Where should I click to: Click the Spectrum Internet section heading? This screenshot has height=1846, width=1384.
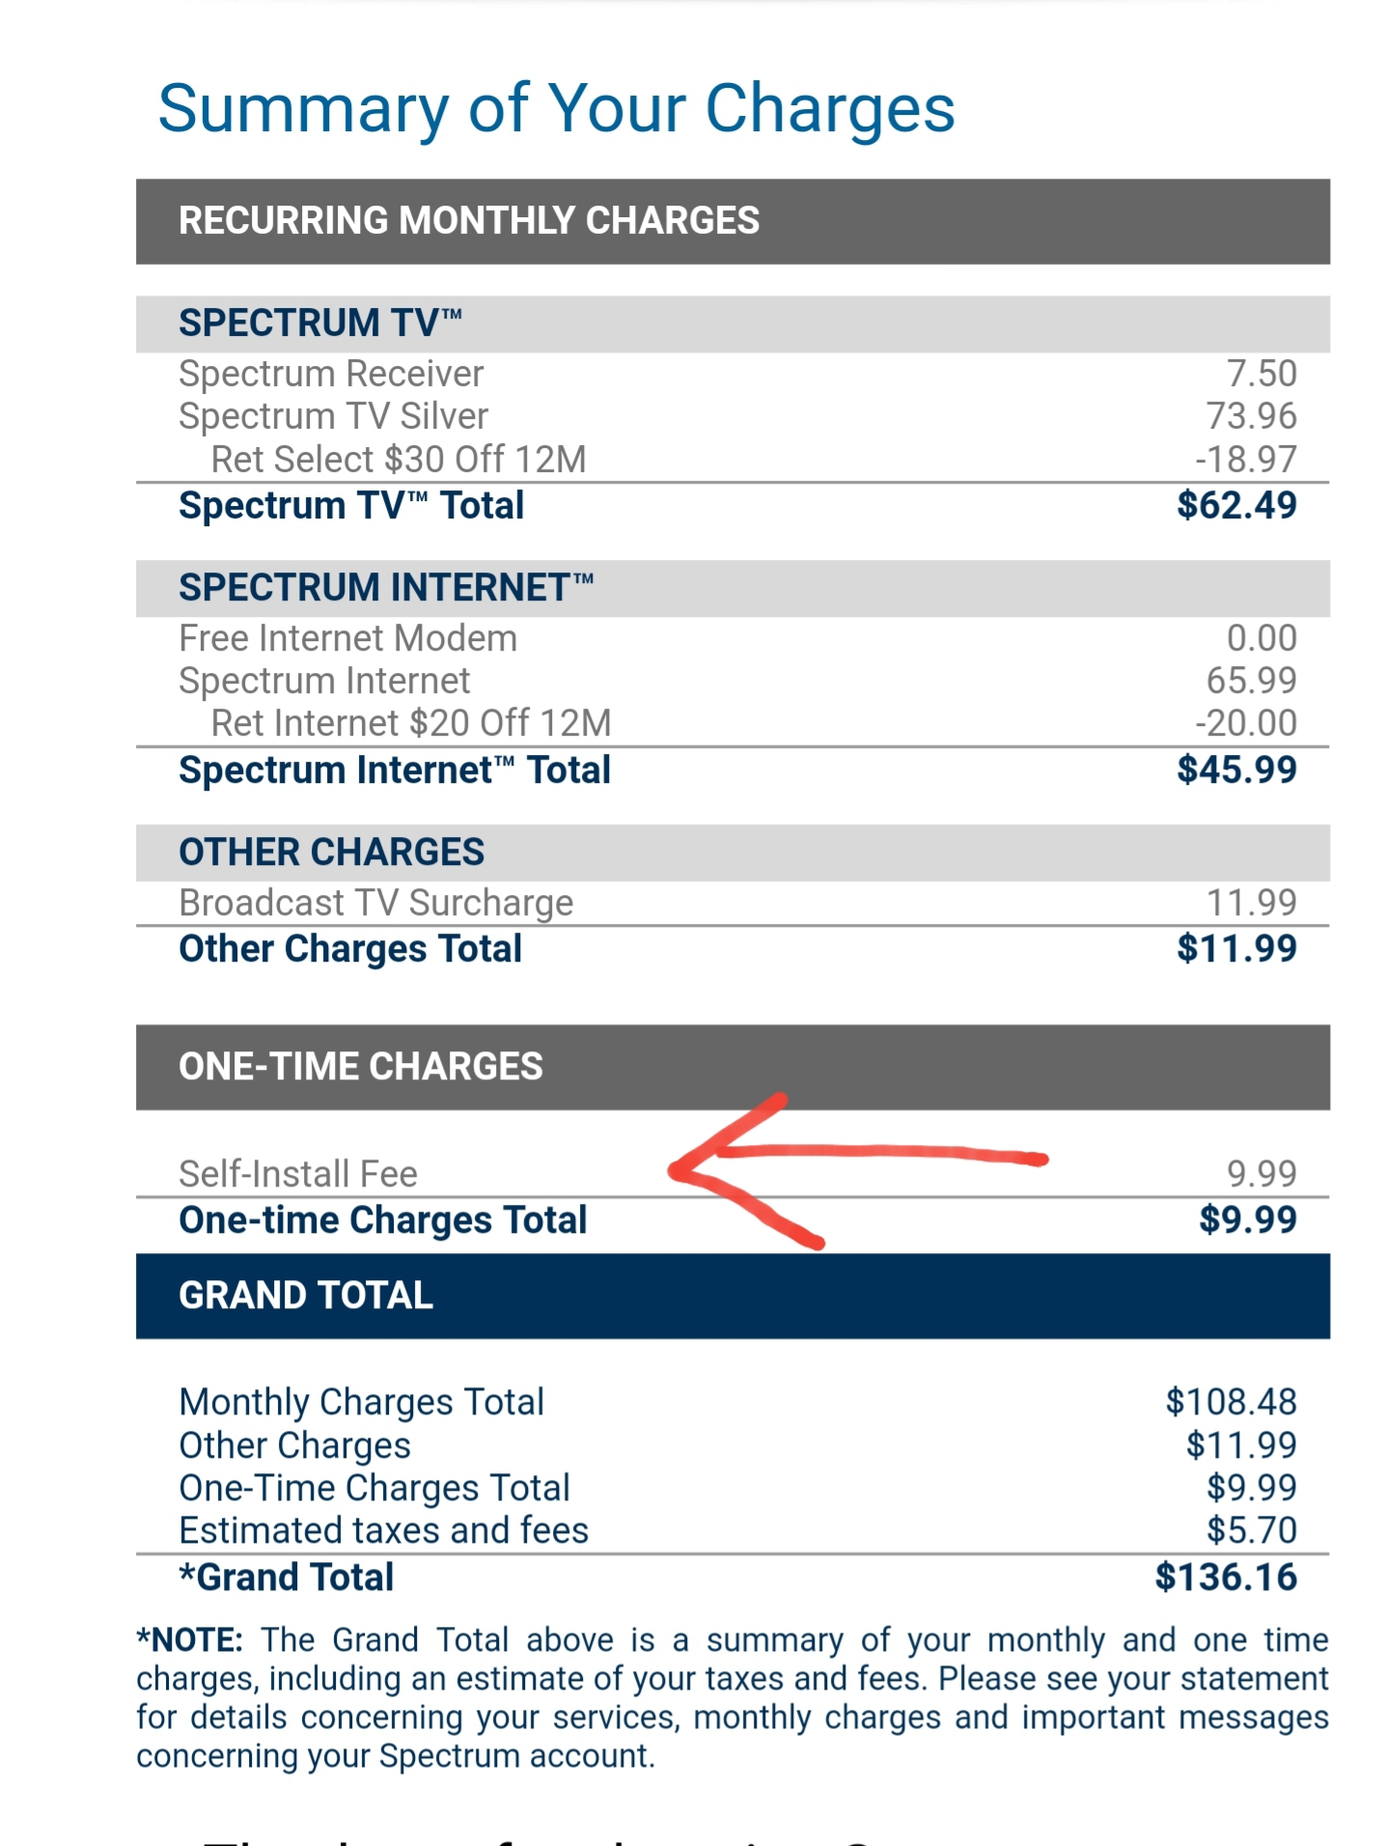coord(386,588)
